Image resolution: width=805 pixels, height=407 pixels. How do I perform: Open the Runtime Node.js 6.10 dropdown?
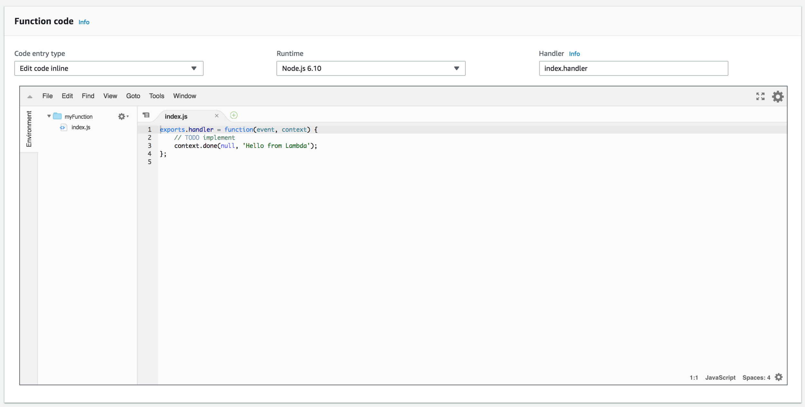(371, 68)
